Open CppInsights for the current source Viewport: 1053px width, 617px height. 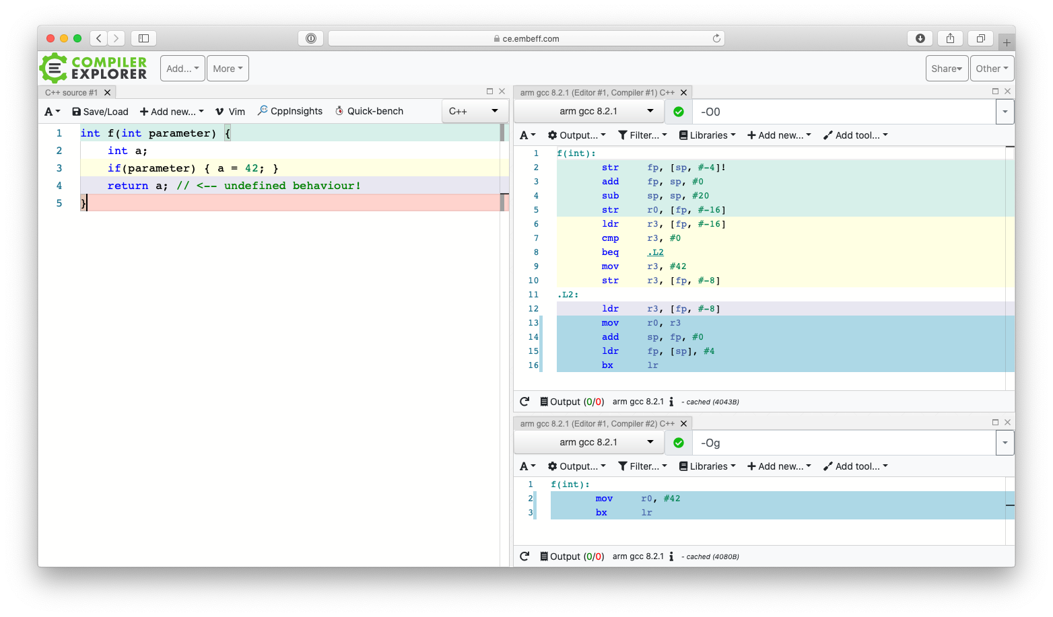point(290,110)
